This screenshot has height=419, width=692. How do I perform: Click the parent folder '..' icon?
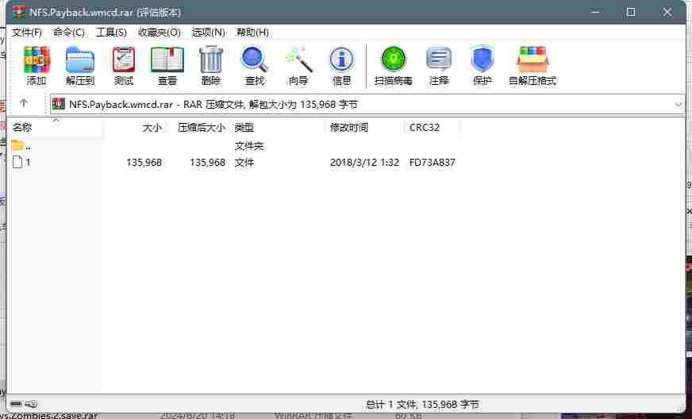point(17,144)
